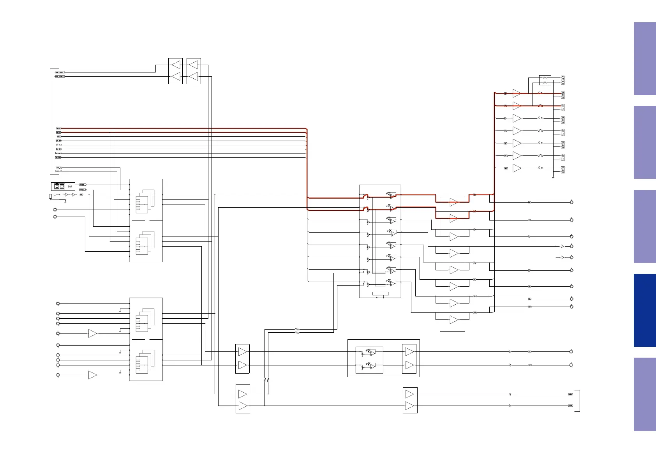This screenshot has width=656, height=464.
Task: Click the DA-FL signal label
Action: 59,128
